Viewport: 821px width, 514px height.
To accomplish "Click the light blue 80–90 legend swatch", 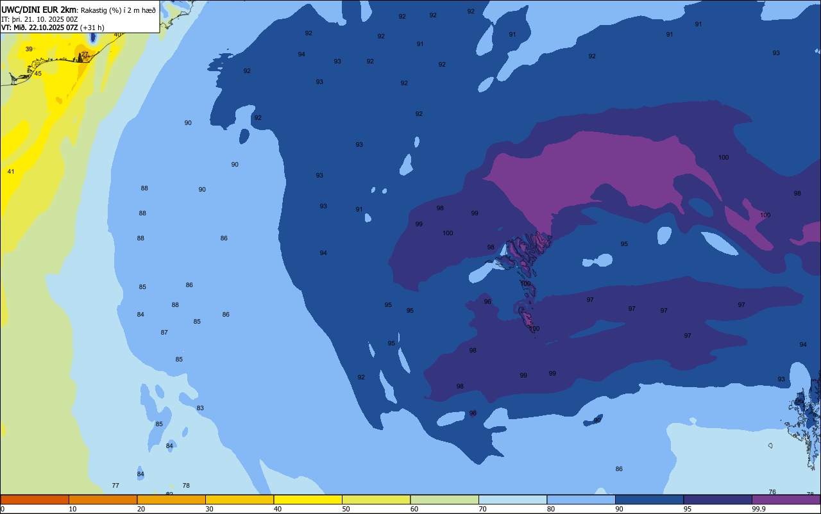I will pyautogui.click(x=581, y=499).
